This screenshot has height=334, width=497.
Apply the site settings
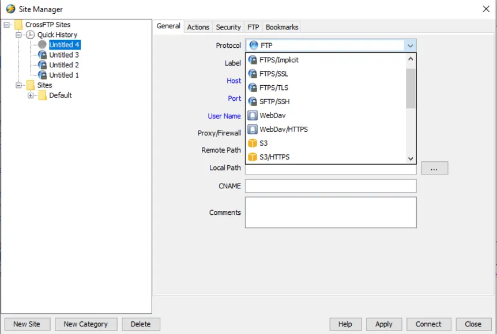pos(384,324)
